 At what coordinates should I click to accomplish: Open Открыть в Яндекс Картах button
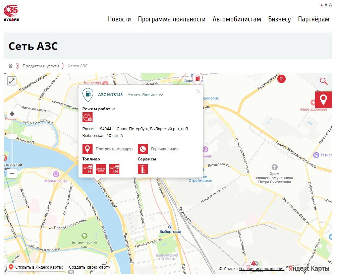click(36, 267)
